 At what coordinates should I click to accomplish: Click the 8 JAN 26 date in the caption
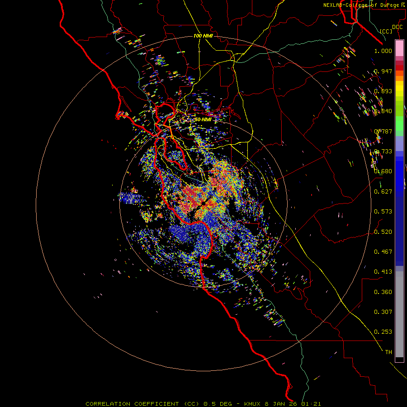[282, 404]
